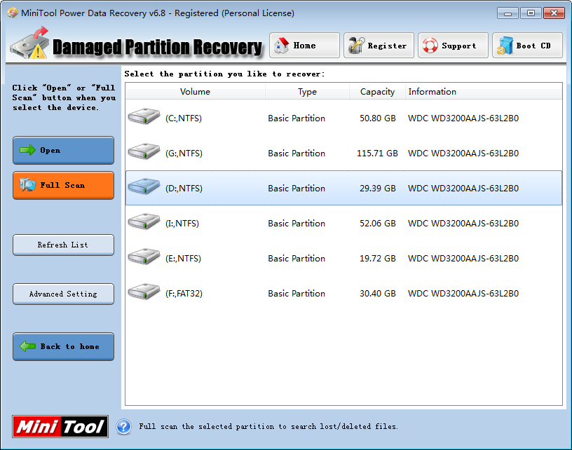Screen dimensions: 572x450
Task: Open Support from the top toolbar
Action: point(453,46)
